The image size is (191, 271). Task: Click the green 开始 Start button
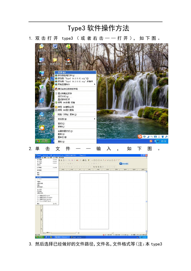click(43, 141)
